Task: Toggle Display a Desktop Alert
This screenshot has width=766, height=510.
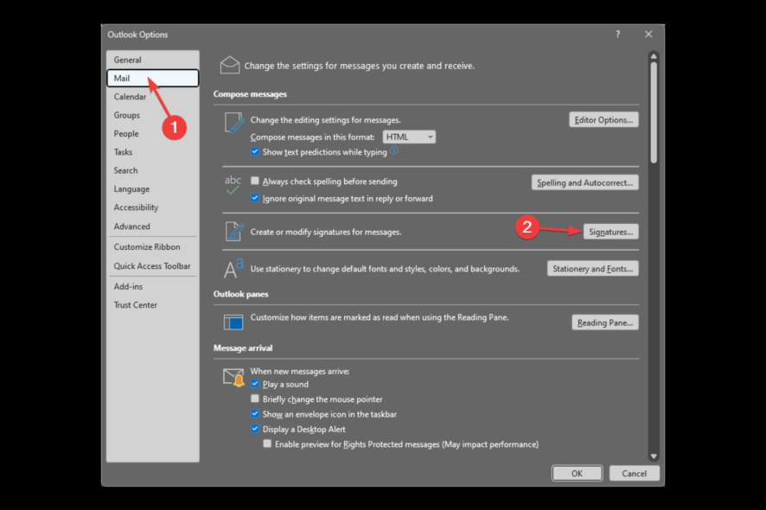Action: [x=255, y=428]
